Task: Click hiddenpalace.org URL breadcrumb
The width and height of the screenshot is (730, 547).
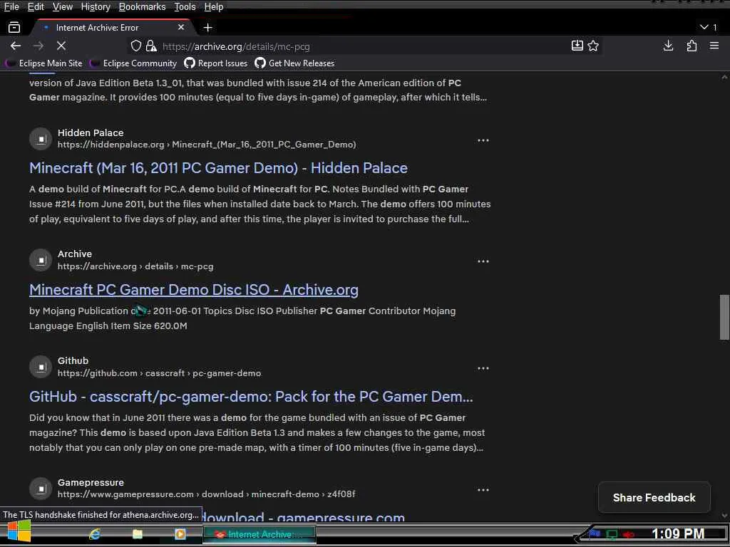Action: tap(207, 145)
